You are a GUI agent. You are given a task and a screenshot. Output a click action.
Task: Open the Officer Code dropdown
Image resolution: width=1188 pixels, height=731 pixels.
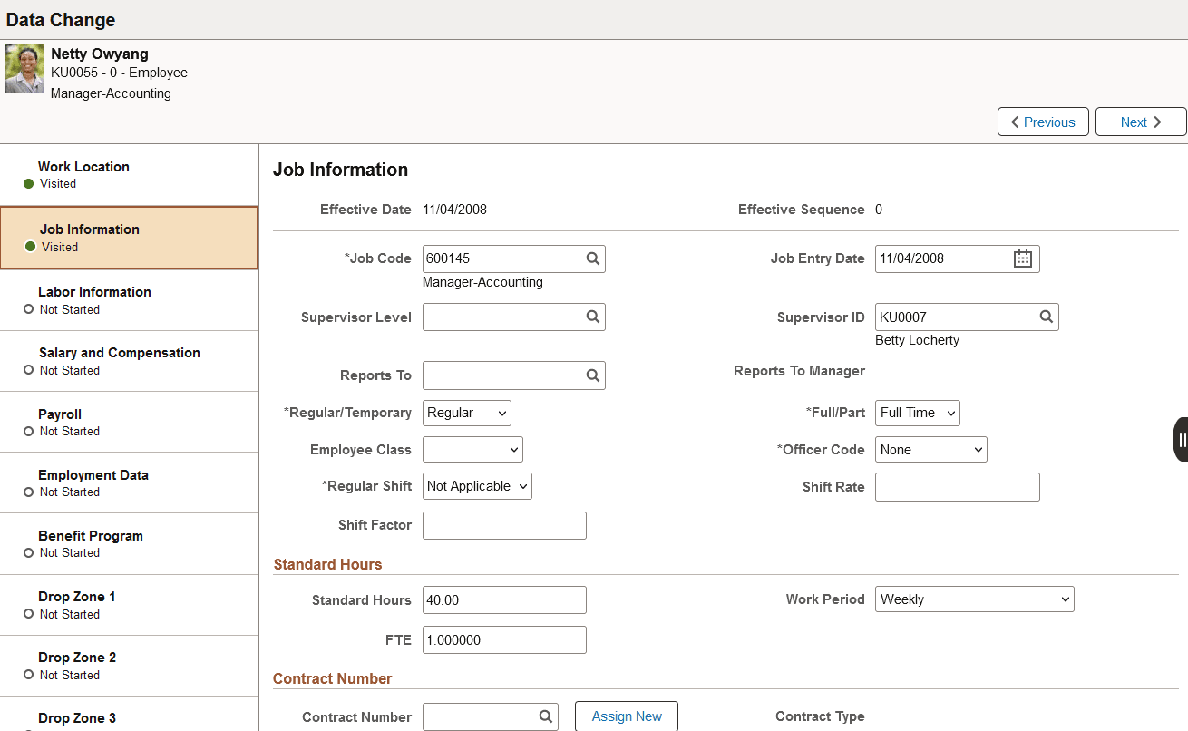point(930,449)
